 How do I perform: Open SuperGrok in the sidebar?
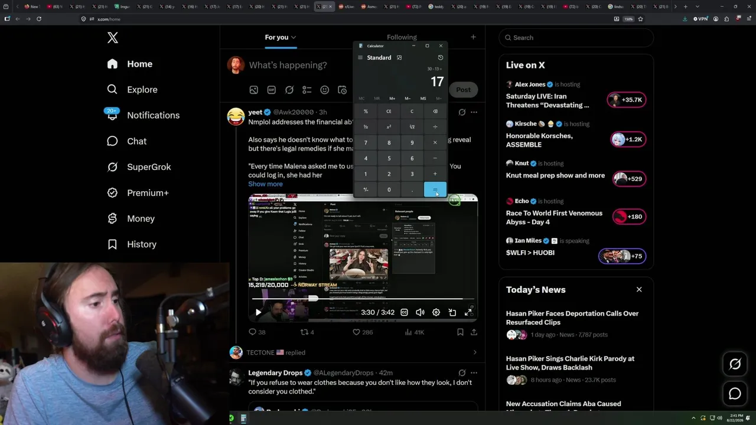point(139,167)
